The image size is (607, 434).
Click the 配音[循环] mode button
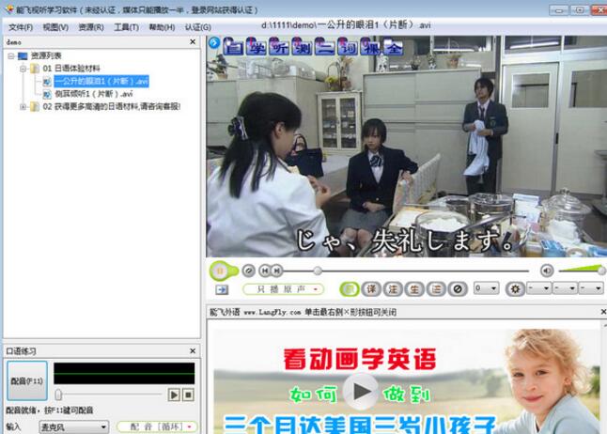(x=157, y=426)
